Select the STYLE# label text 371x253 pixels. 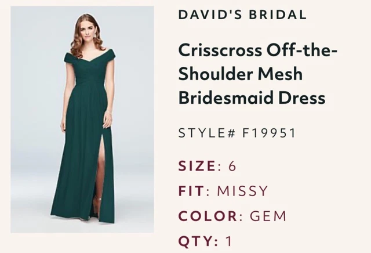[x=207, y=133]
